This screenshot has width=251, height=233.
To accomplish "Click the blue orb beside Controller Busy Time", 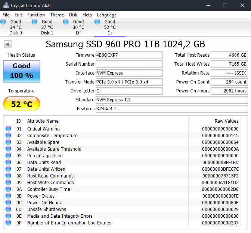I will [x=8, y=189].
